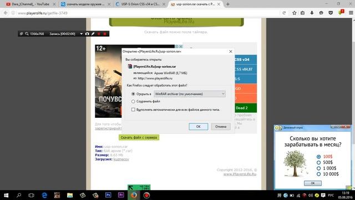Select the 100$ option in the survey popup
355x200 pixels.
318,157
